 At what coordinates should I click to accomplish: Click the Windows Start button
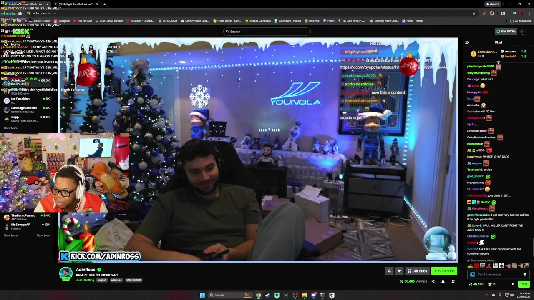coord(202,295)
